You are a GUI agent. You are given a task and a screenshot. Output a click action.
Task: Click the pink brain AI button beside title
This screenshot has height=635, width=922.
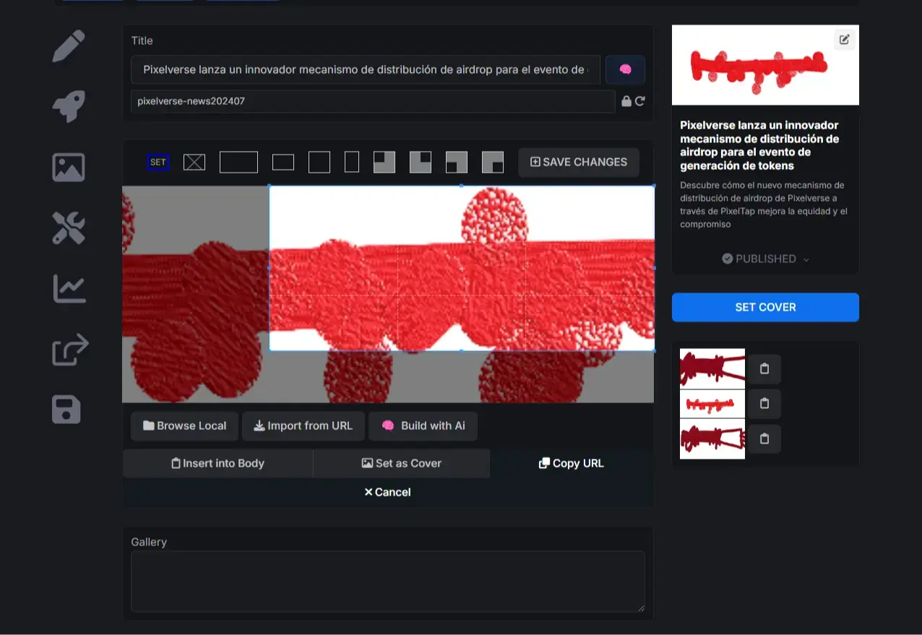tap(625, 69)
